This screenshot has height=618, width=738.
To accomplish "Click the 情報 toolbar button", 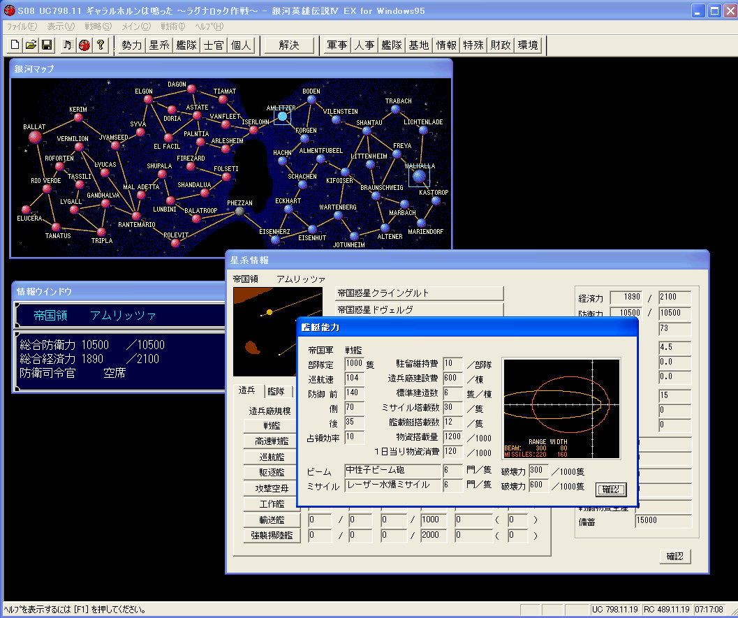I will (x=446, y=45).
